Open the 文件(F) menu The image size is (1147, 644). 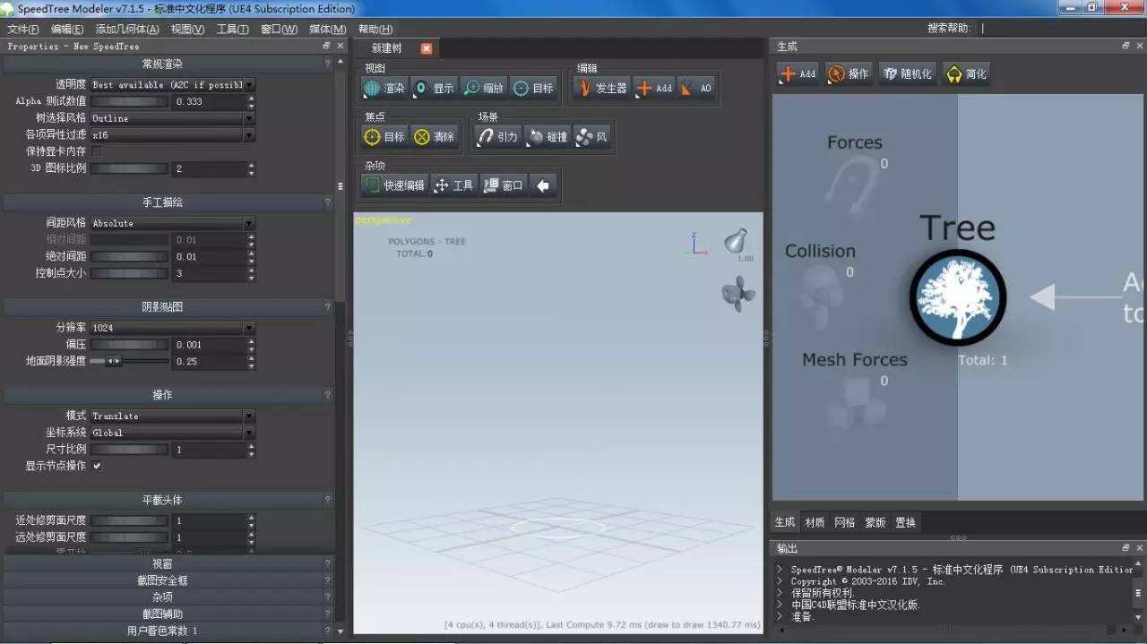coord(23,29)
